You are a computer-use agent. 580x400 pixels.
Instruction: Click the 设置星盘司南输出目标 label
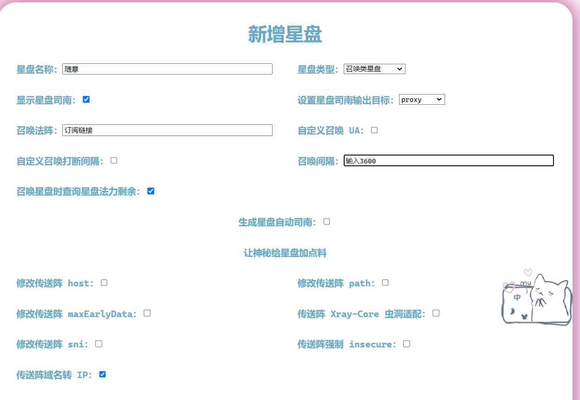pos(346,100)
